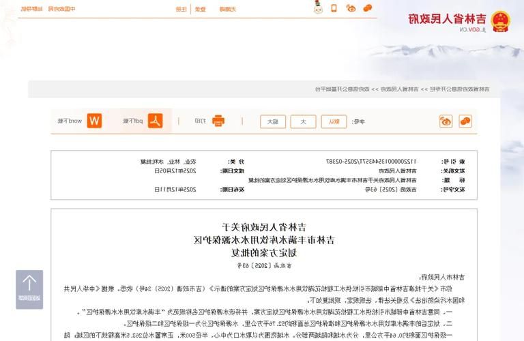This screenshot has height=341, width=524.
Task: Click the 发文机关 value 吉林省人民政府
Action: click(x=398, y=171)
